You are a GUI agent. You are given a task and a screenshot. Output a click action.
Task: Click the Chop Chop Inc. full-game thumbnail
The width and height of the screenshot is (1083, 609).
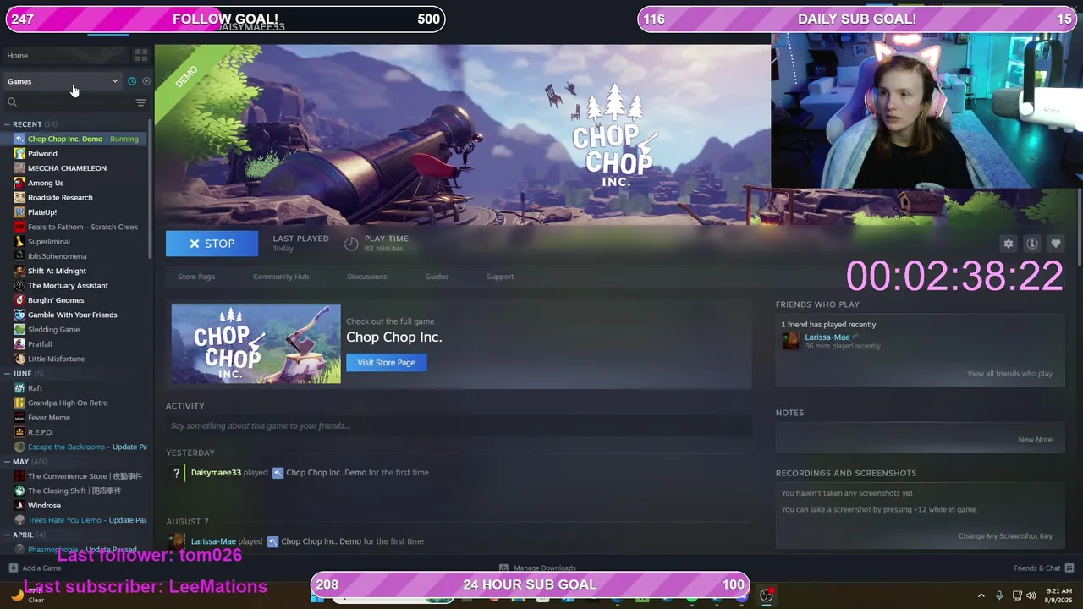256,344
